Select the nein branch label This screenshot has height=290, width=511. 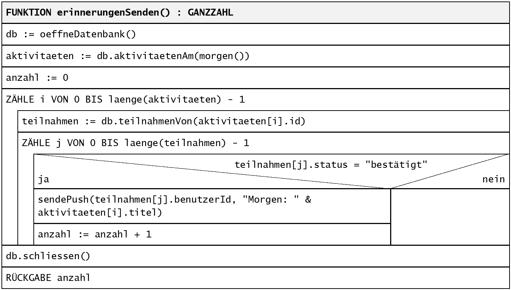point(494,179)
